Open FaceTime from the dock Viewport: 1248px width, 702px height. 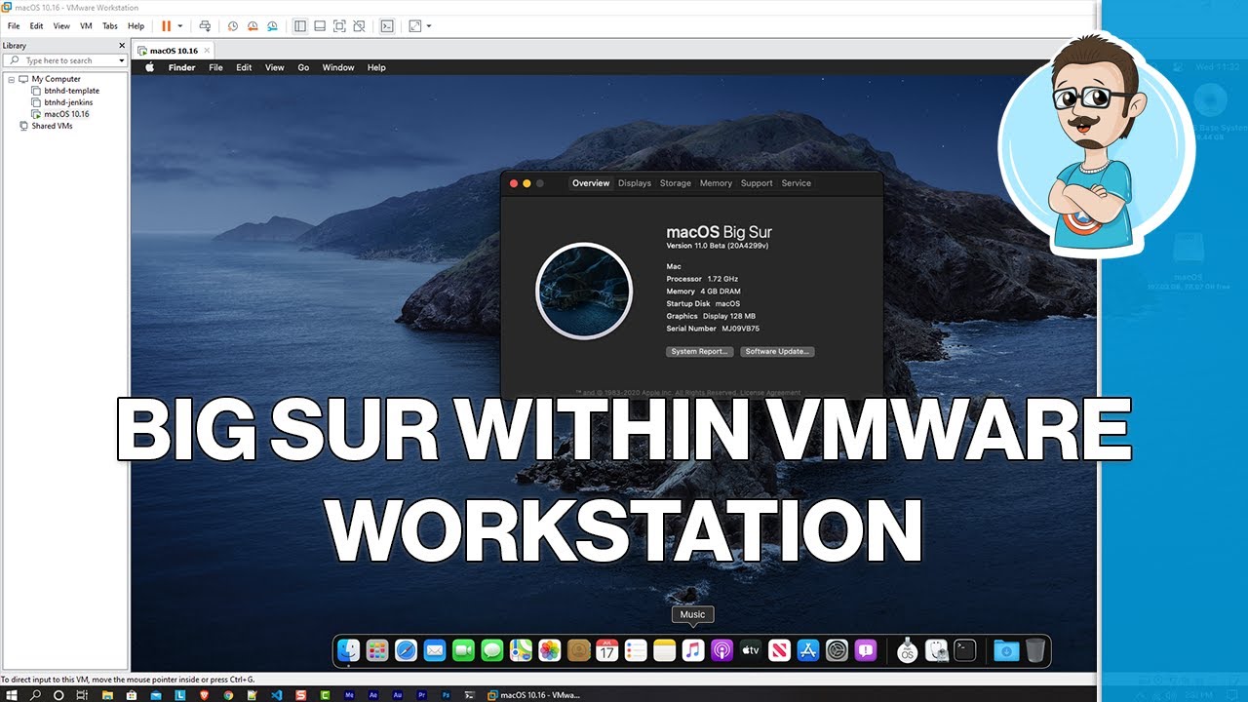[463, 650]
